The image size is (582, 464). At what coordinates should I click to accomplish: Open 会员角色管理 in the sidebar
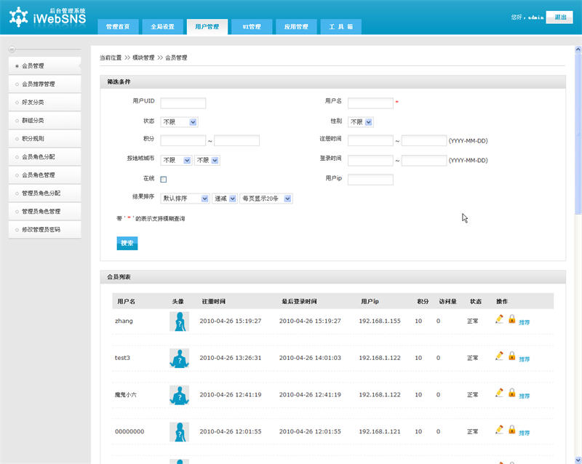[x=44, y=175]
